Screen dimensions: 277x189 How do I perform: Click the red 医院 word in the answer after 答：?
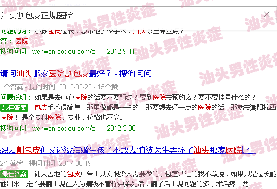(x=22, y=41)
